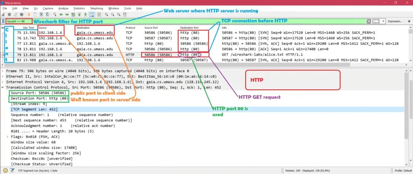
Task: Go to a specific packet number
Action: tap(73, 14)
